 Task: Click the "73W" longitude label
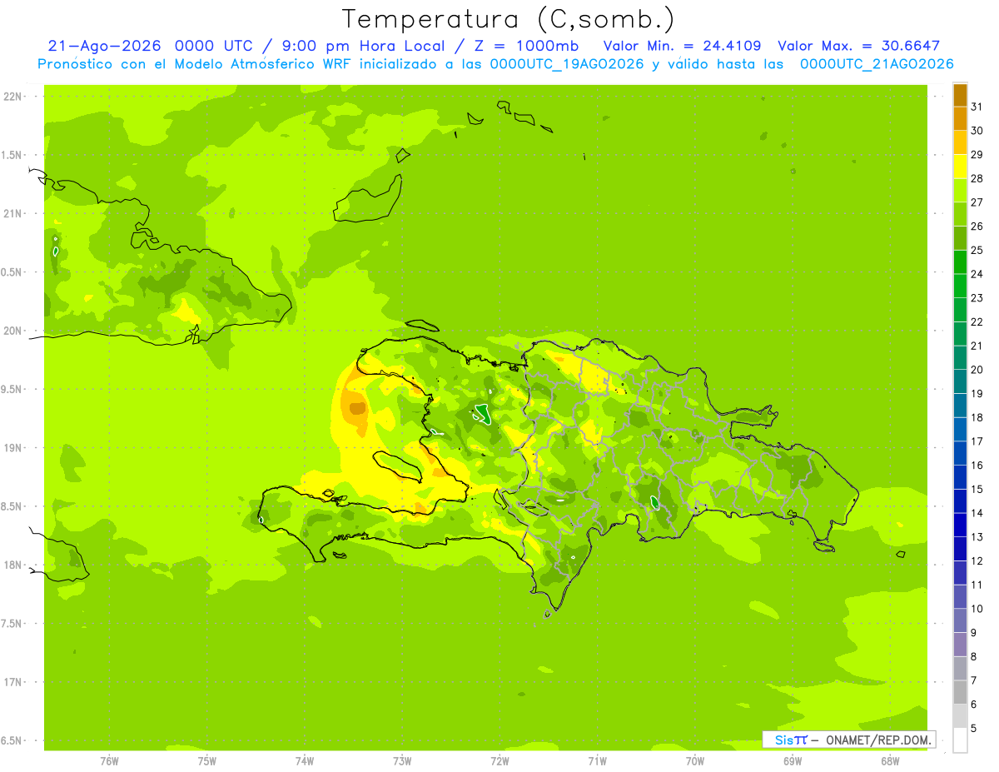[402, 761]
